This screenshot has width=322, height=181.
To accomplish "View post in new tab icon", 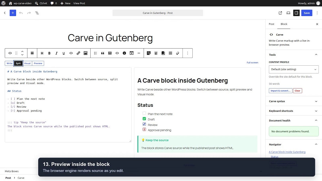I will pos(280,13).
